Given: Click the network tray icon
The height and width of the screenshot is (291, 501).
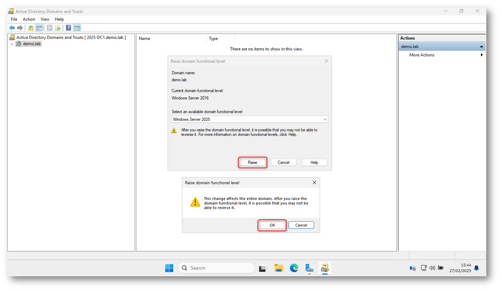Looking at the screenshot, I should (424, 268).
